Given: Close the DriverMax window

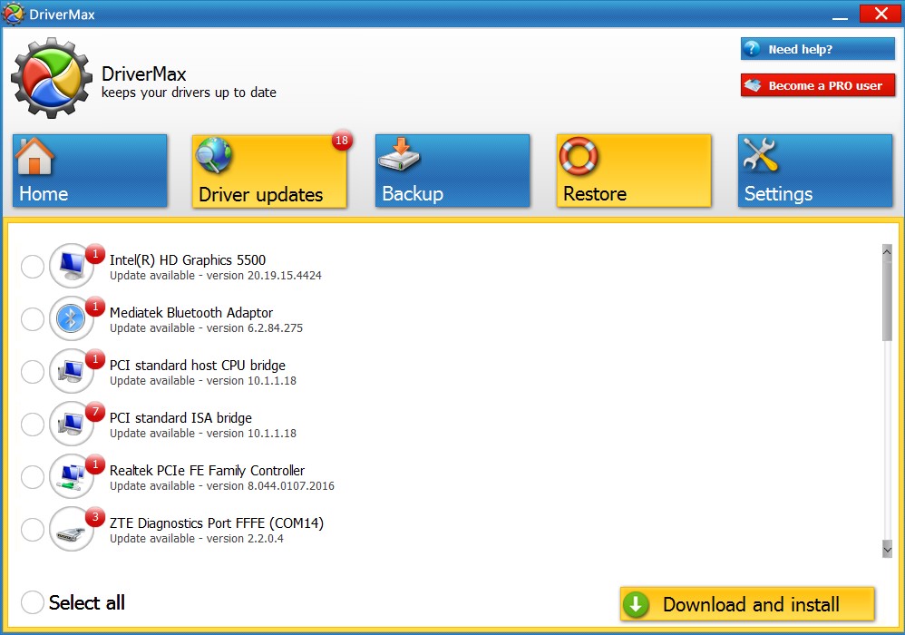Looking at the screenshot, I should click(x=881, y=14).
